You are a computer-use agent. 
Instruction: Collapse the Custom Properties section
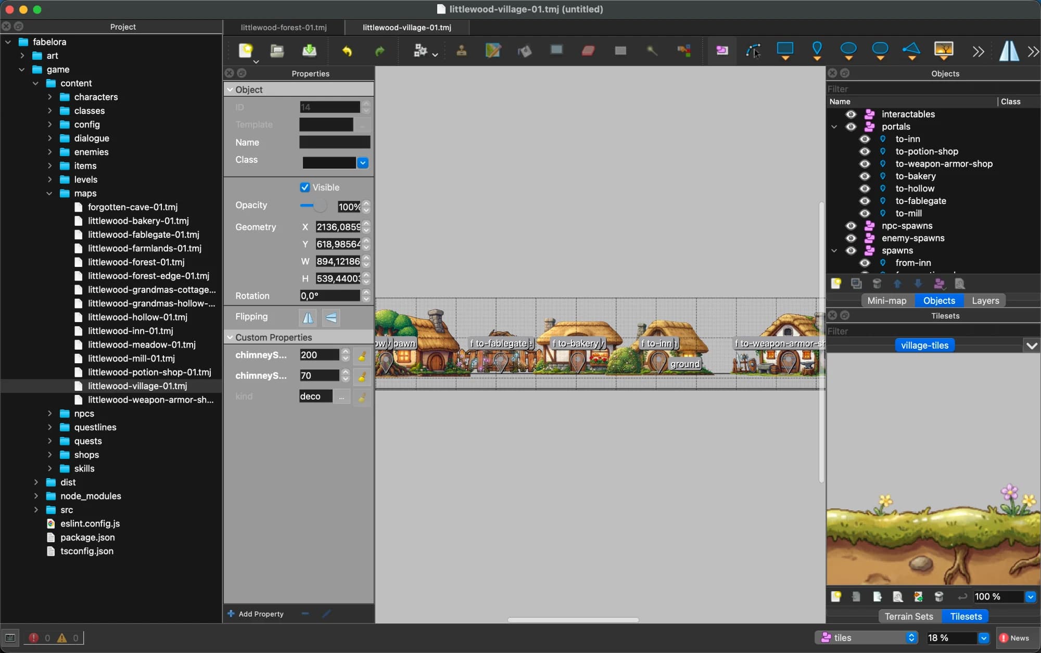(x=230, y=338)
